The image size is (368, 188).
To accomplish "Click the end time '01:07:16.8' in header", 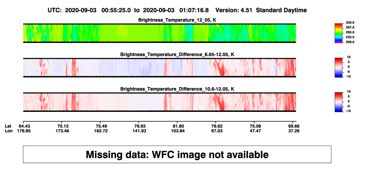I will click(x=194, y=10).
